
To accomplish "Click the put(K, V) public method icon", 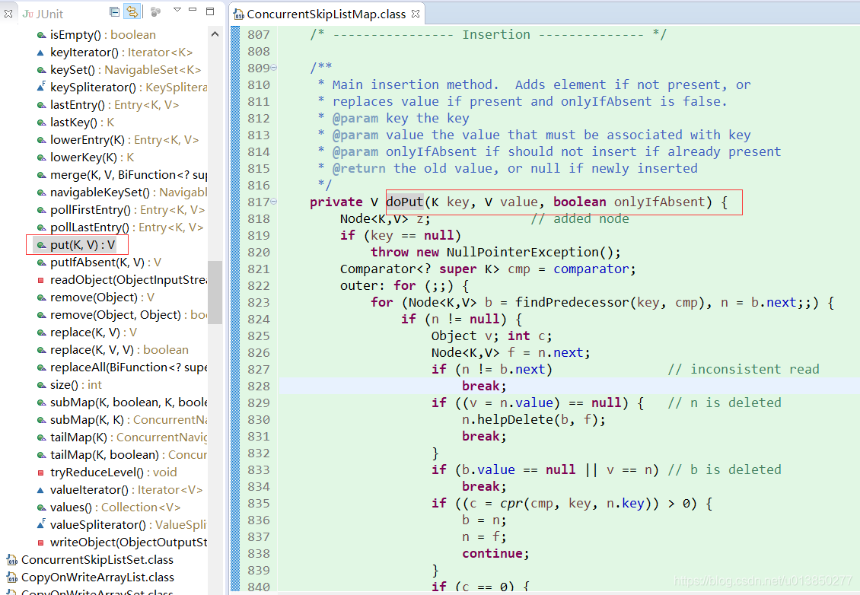I will (x=41, y=245).
